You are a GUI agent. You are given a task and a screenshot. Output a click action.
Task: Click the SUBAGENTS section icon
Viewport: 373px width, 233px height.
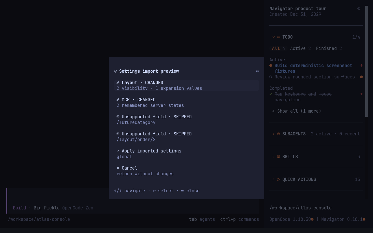coord(278,134)
